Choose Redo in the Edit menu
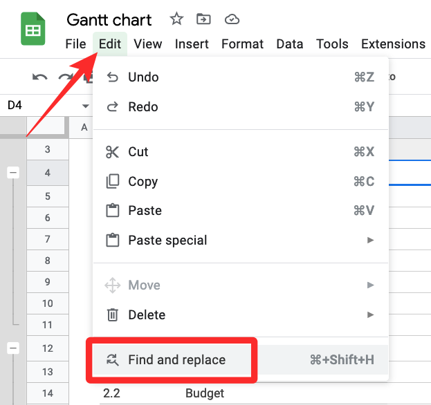The image size is (431, 405). [x=241, y=107]
